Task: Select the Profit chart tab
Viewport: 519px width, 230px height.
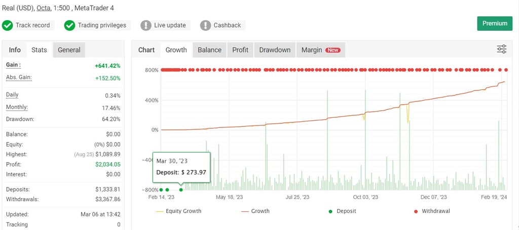Action: tap(240, 50)
